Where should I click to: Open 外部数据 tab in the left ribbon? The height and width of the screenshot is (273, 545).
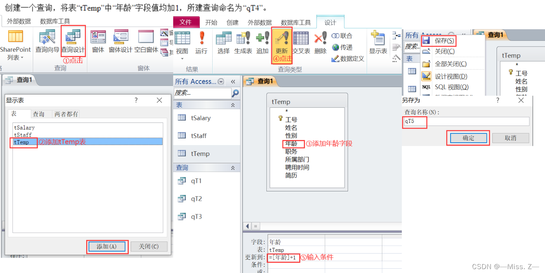point(19,21)
